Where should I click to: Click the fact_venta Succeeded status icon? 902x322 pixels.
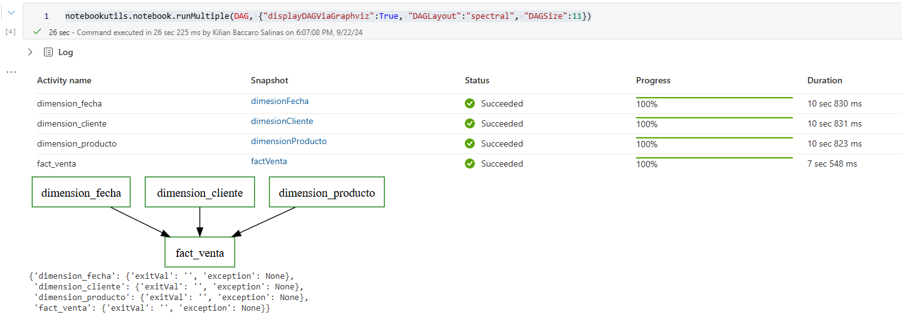click(x=470, y=164)
